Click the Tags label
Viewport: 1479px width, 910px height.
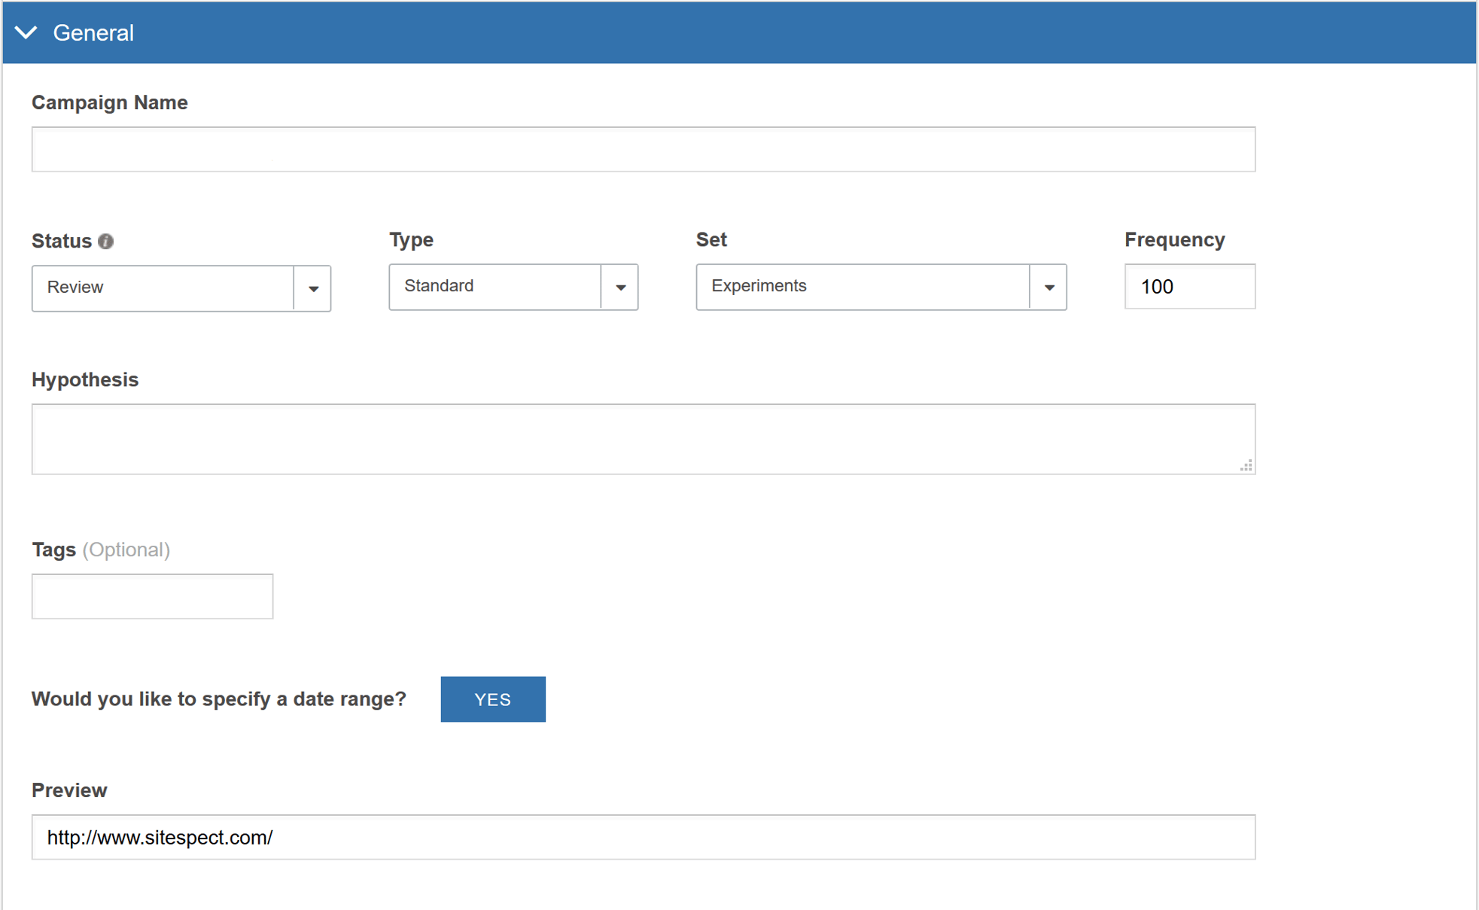coord(54,549)
